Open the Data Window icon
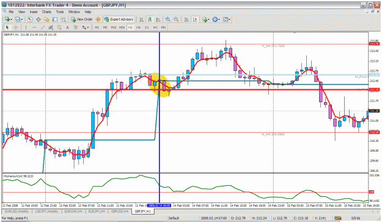The image size is (382, 222). (39, 20)
